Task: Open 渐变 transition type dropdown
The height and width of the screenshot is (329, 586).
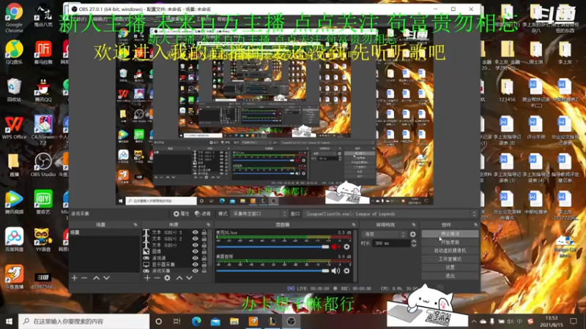Action: point(384,234)
